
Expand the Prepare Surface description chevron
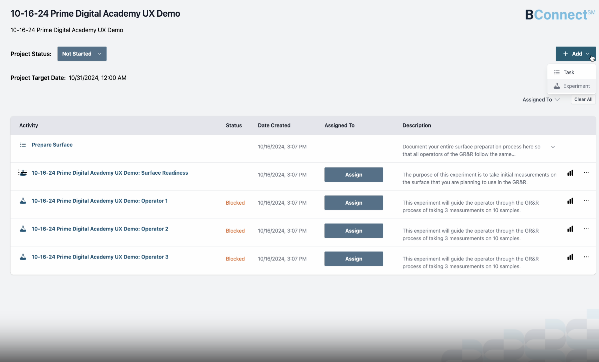tap(553, 147)
